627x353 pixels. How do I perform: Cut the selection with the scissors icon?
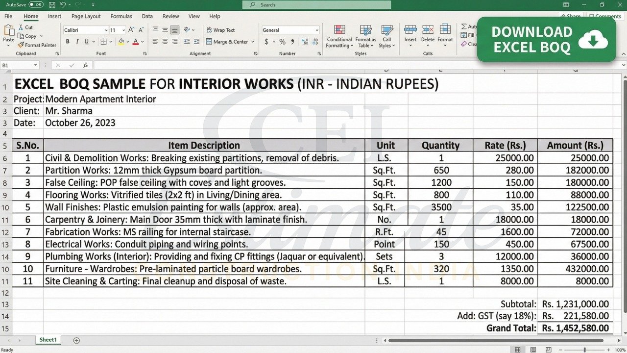[25, 27]
